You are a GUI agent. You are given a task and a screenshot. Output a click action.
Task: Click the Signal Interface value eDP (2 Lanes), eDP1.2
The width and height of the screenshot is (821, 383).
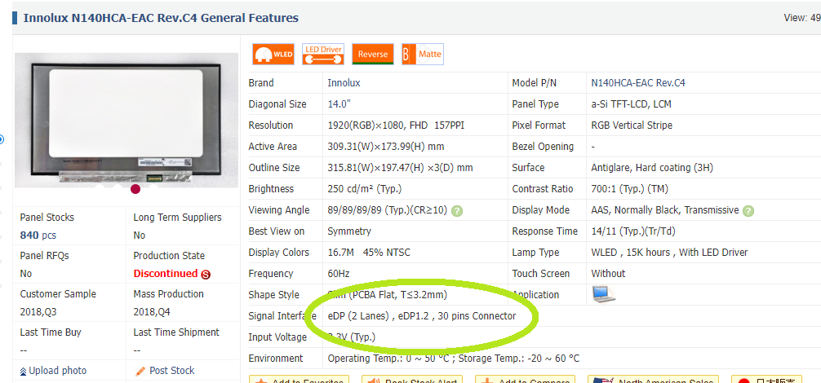click(x=421, y=315)
